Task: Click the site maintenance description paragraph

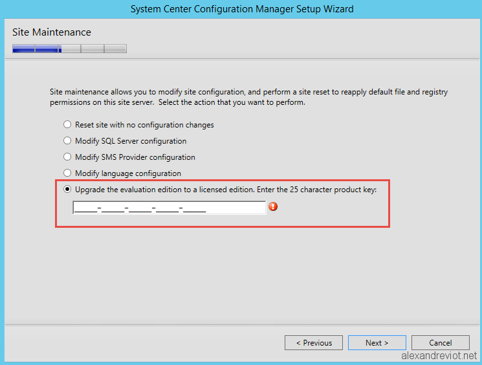Action: 248,97
